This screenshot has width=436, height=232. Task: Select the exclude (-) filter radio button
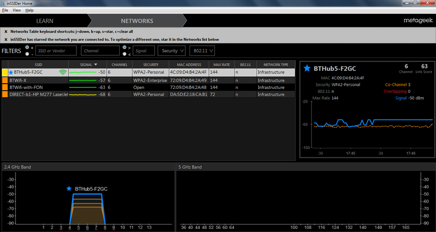pyautogui.click(x=27, y=54)
